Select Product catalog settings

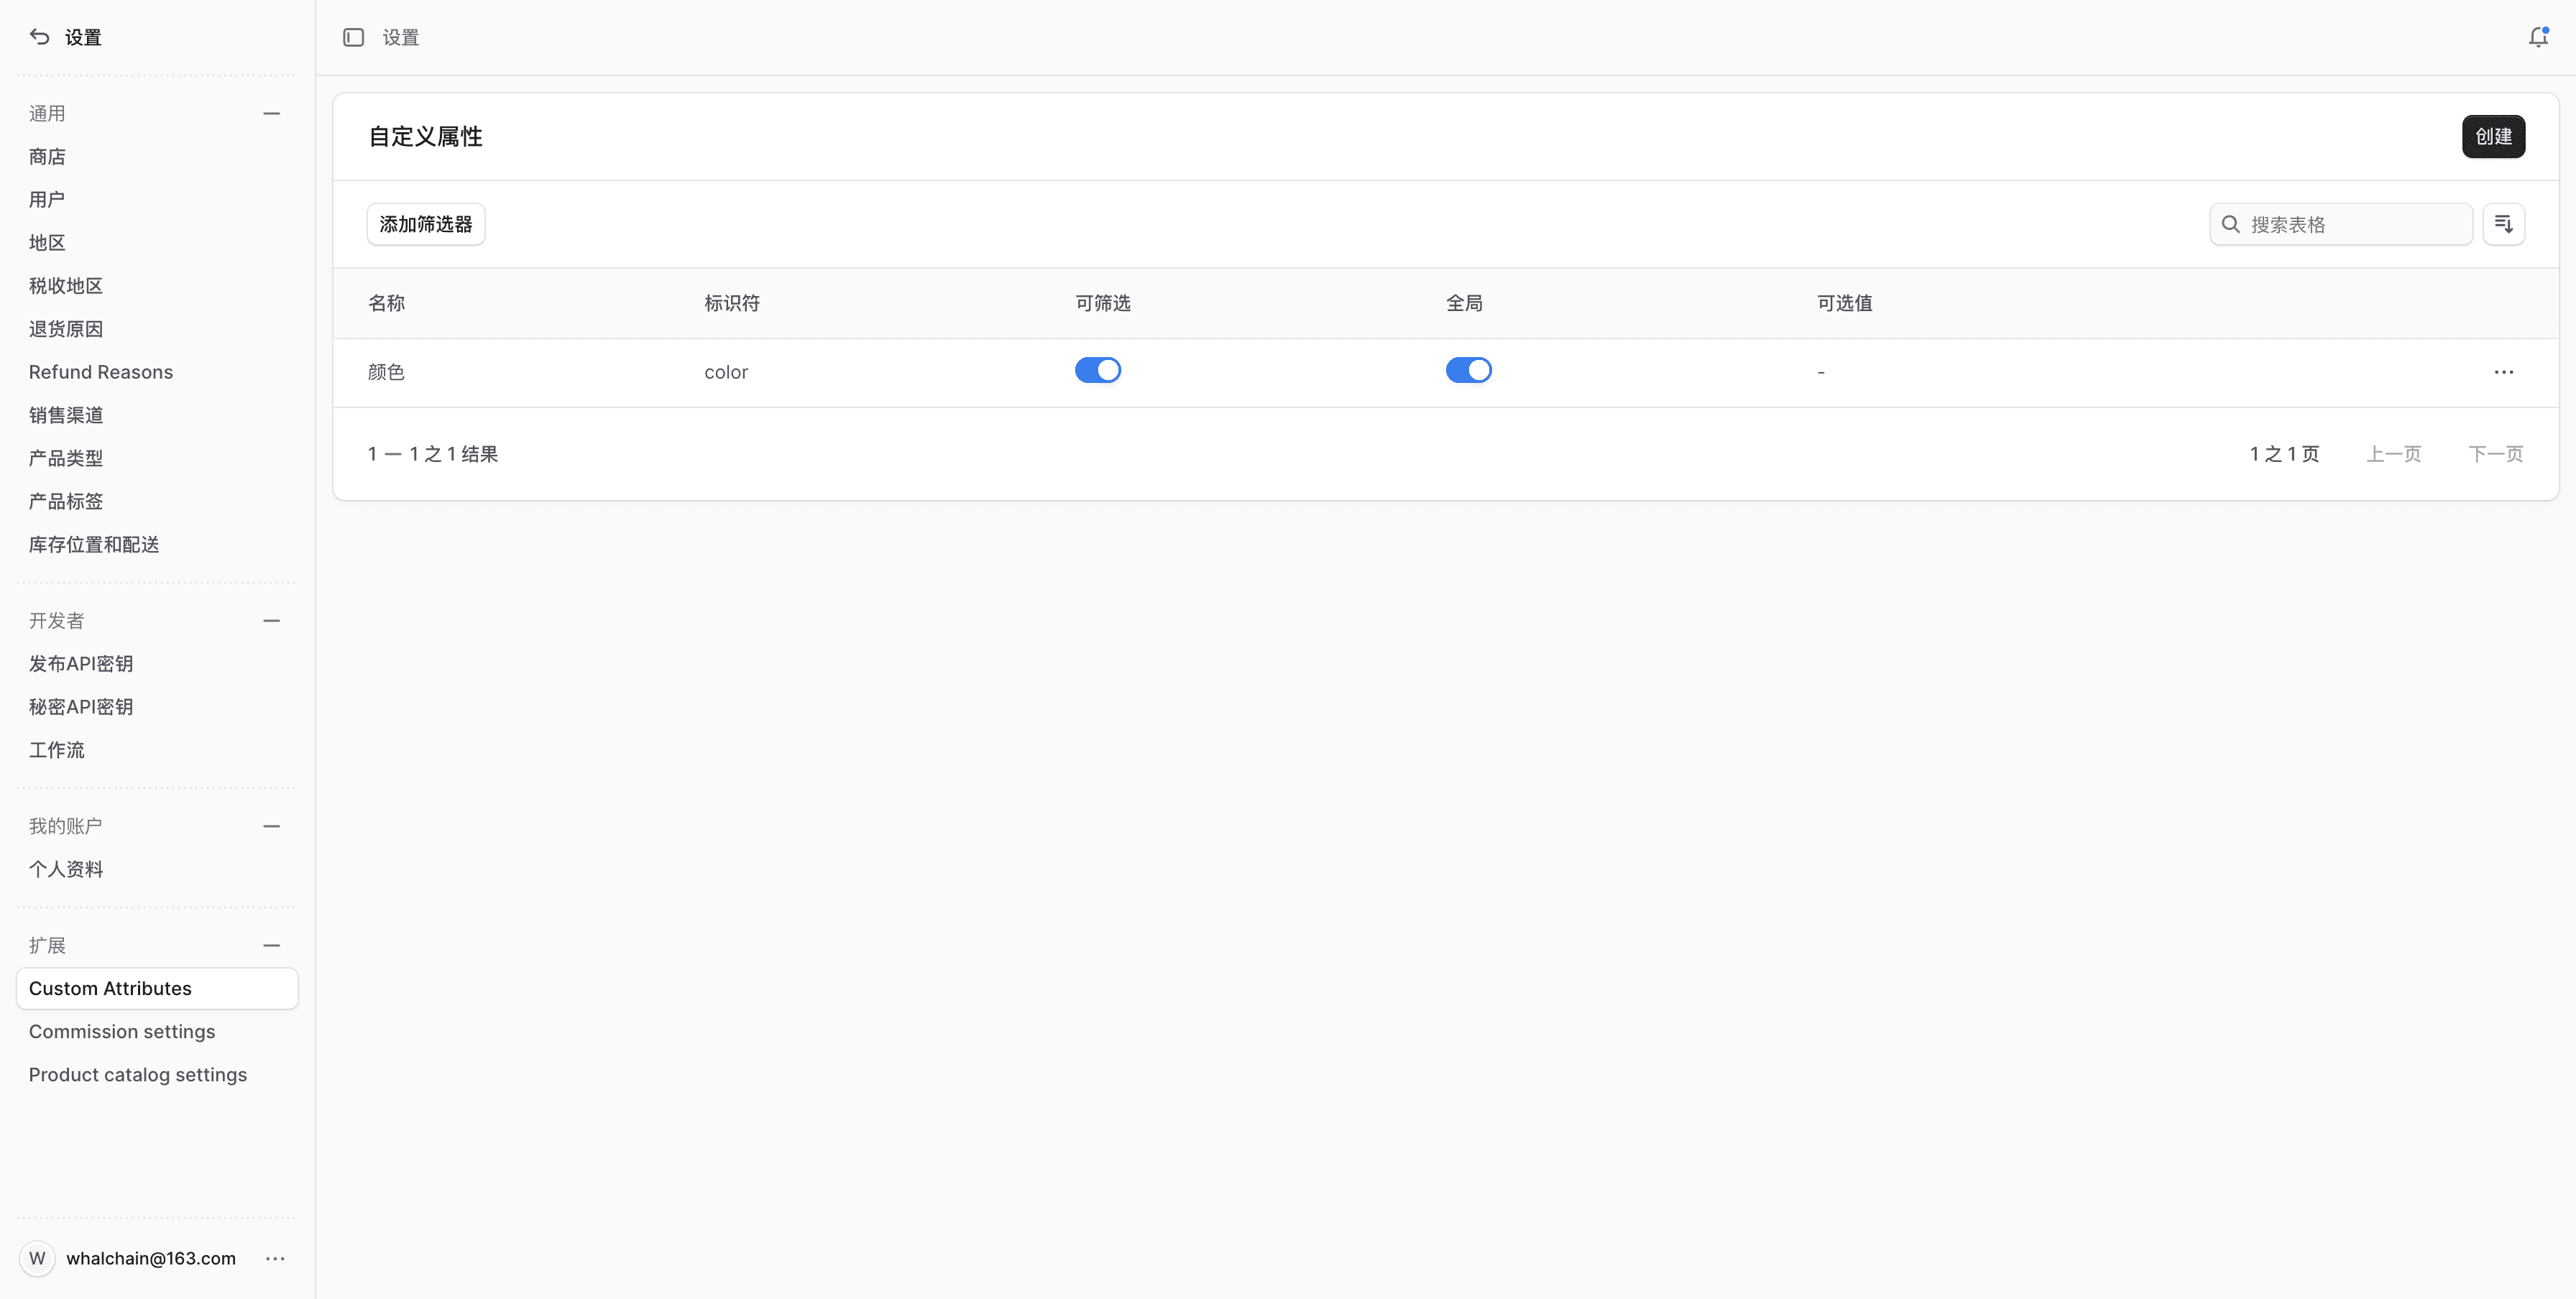(138, 1074)
